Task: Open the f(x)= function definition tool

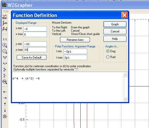Action: pos(5,17)
